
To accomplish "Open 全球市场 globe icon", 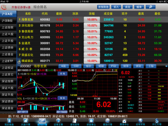I will point(140,122).
